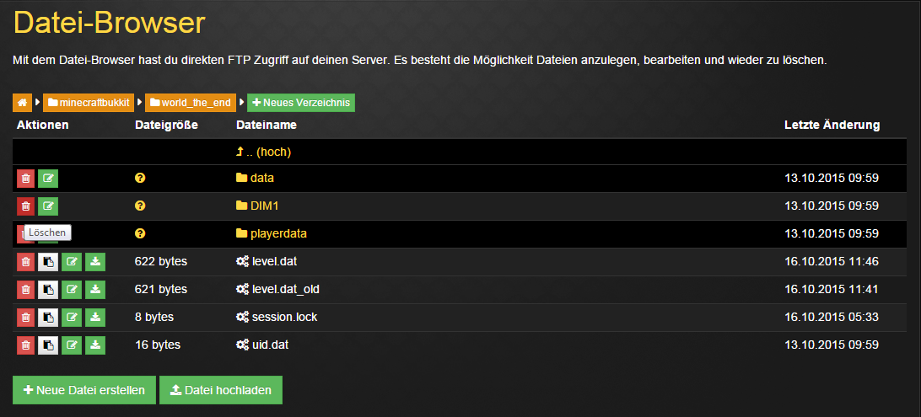Delete the data folder via trash icon
This screenshot has height=417, width=921.
coord(25,178)
